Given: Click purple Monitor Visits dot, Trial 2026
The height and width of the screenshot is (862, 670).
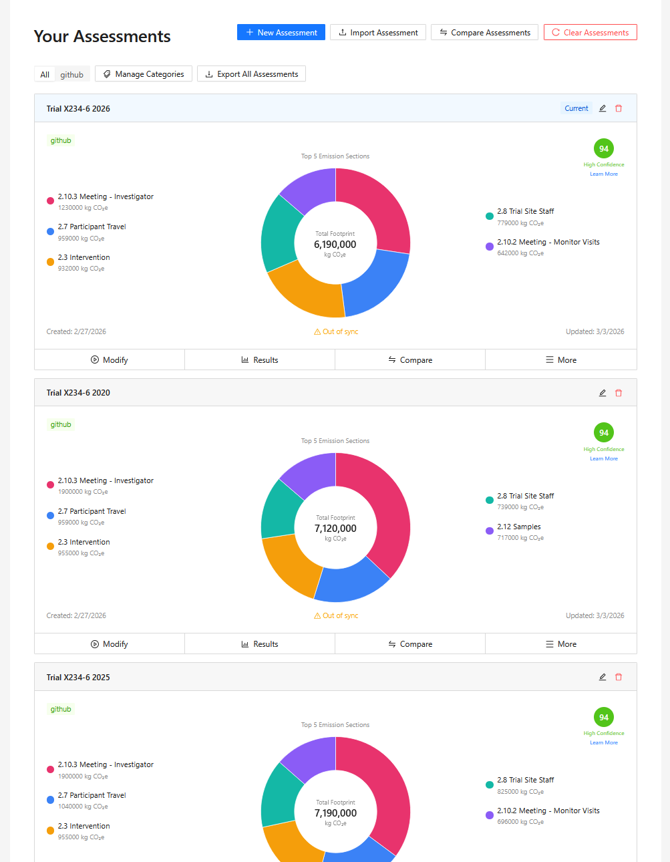Looking at the screenshot, I should point(490,247).
